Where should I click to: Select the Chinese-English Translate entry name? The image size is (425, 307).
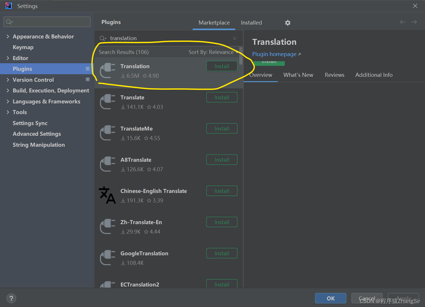click(x=153, y=191)
